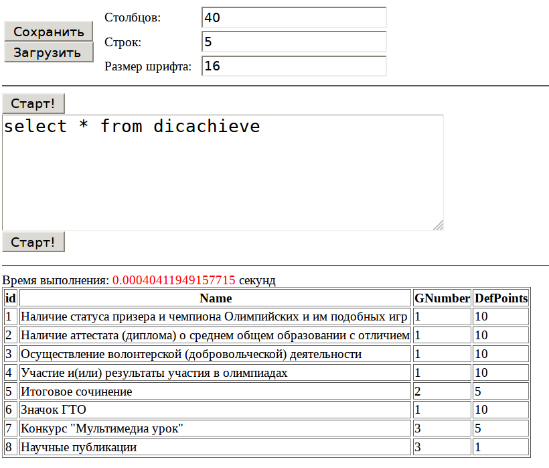This screenshot has height=468, width=549.
Task: Select the Итоговое сочинение cell
Action: point(216,391)
